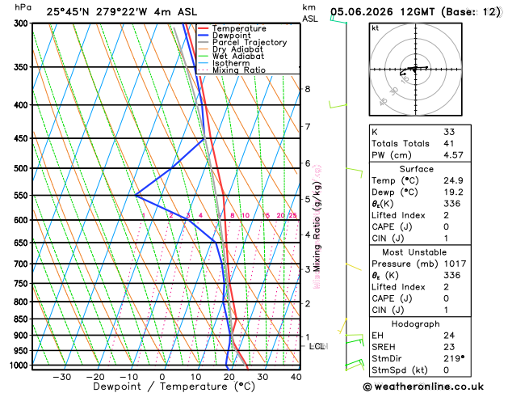Click the 'Isotherm' legend entry
508x393 pixels.
click(x=231, y=63)
